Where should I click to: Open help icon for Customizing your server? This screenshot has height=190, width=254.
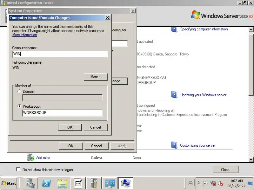coord(174,145)
